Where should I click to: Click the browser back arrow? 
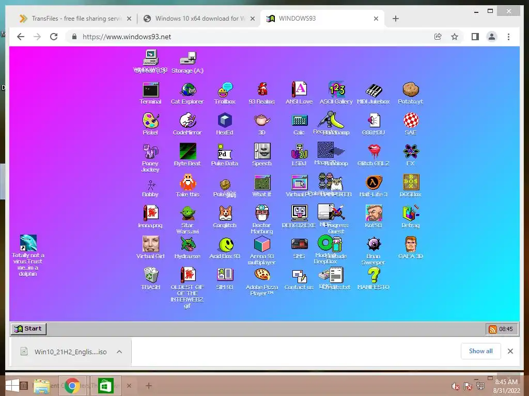[x=21, y=37]
